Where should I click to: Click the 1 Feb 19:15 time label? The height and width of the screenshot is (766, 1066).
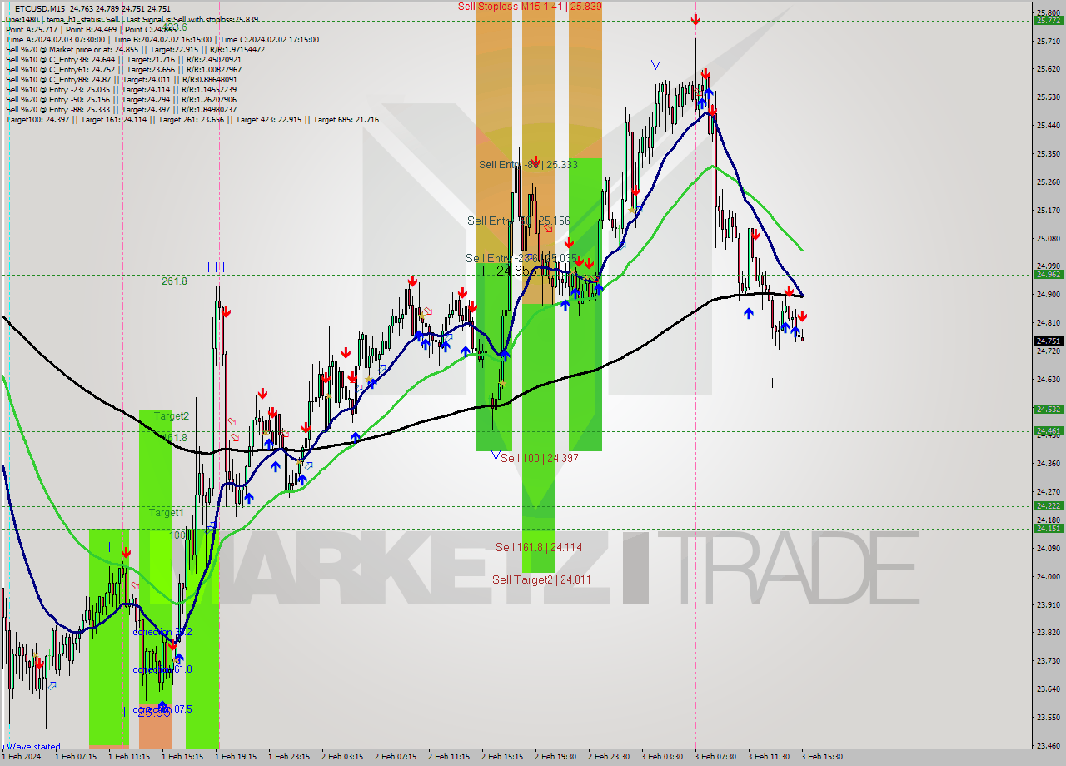coord(236,757)
